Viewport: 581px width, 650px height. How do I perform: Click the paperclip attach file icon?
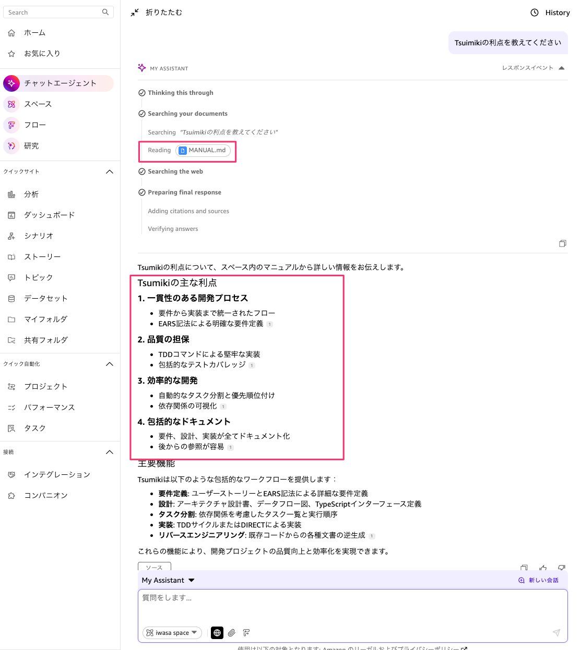(232, 633)
